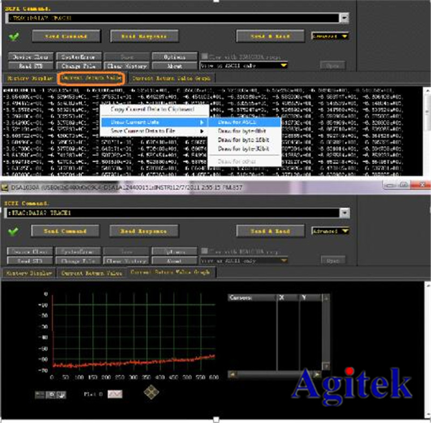Image resolution: width=431 pixels, height=423 pixels.
Task: Click Read Response in the data window
Action: (144, 36)
